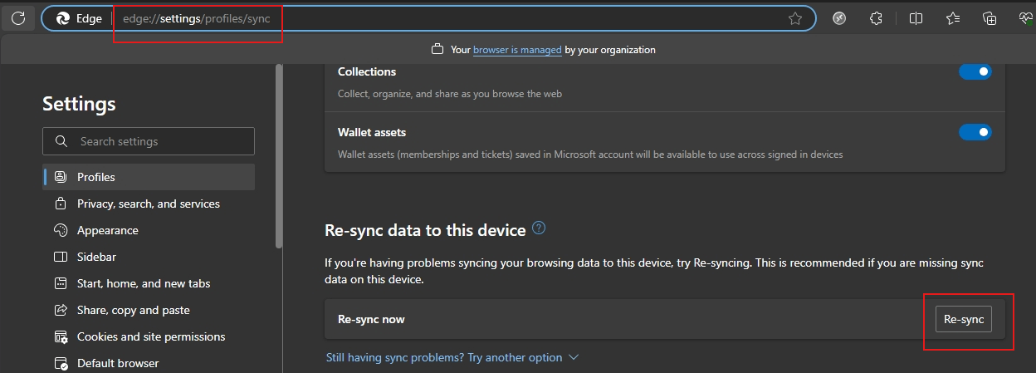Open the Collections toolbar icon

tap(989, 18)
